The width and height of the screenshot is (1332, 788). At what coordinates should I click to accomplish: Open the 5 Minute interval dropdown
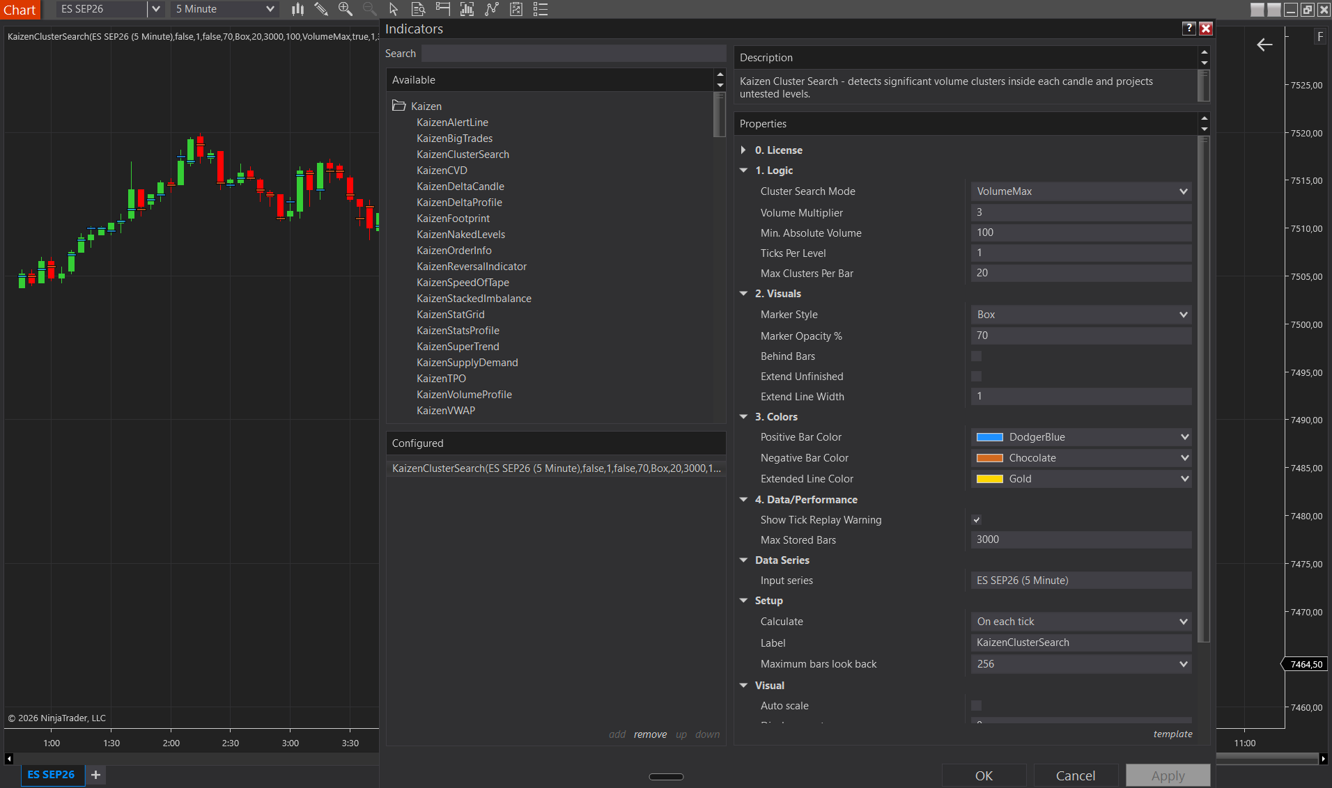pos(225,9)
